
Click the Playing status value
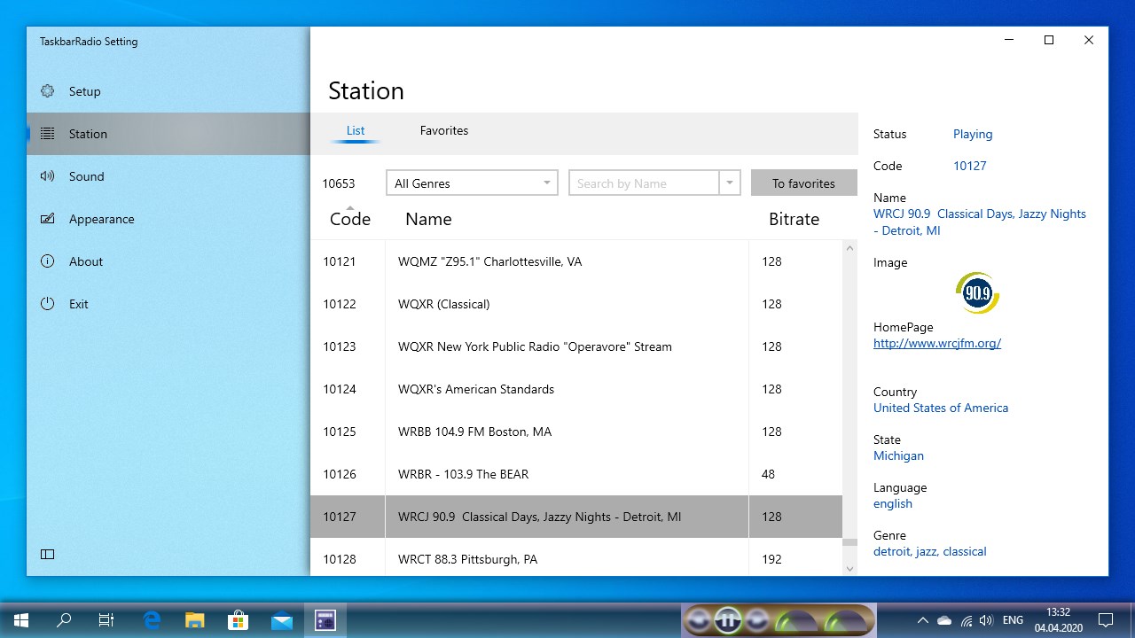click(973, 134)
